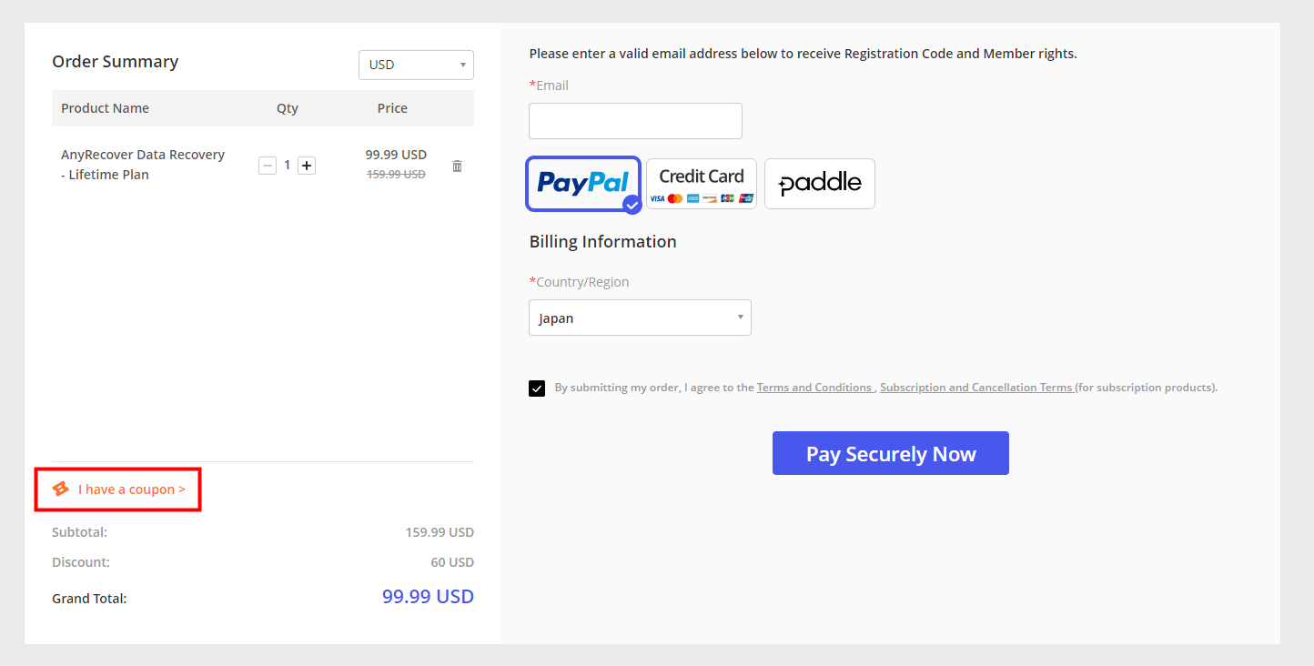Uncheck the order agreement checkbox
Image resolution: width=1314 pixels, height=666 pixels.
pyautogui.click(x=537, y=388)
